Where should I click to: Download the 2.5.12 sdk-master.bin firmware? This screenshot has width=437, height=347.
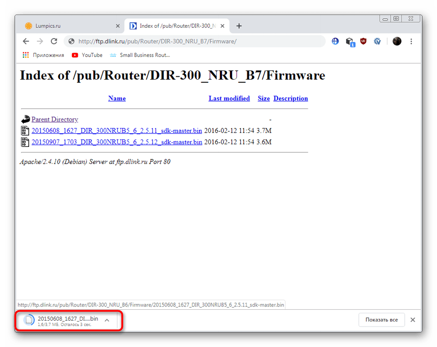[117, 142]
